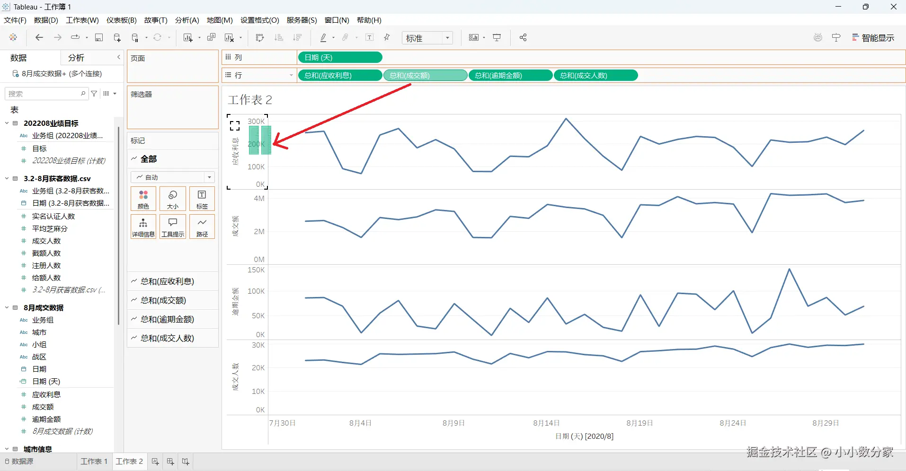Collapse the 城市信息 table
The image size is (906, 471).
(x=7, y=449)
